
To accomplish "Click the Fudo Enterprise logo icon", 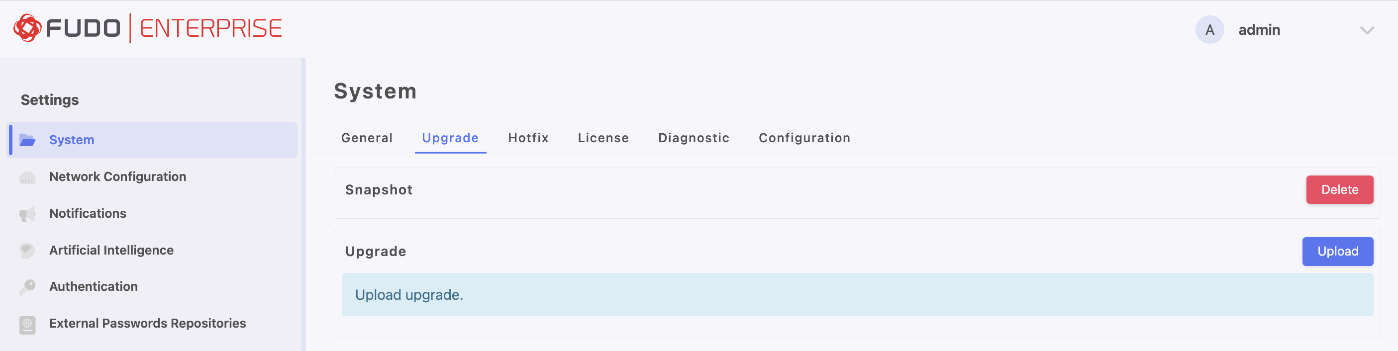I will point(27,28).
